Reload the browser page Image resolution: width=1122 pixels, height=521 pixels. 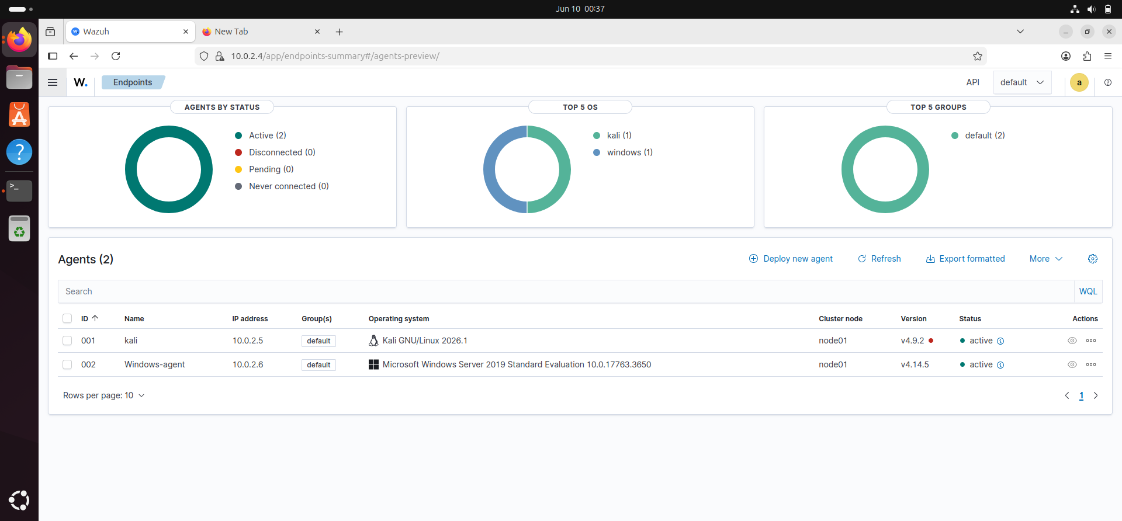(116, 56)
